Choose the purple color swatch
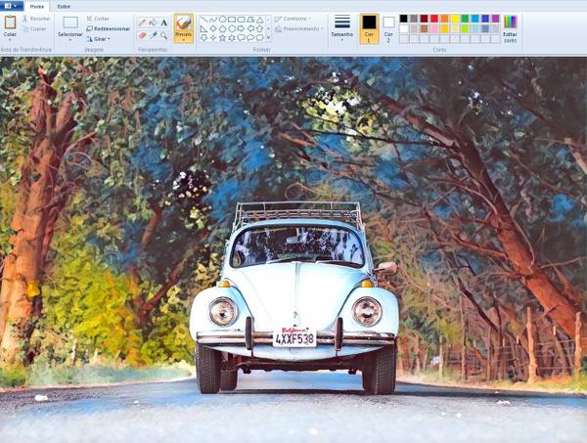 (x=496, y=19)
